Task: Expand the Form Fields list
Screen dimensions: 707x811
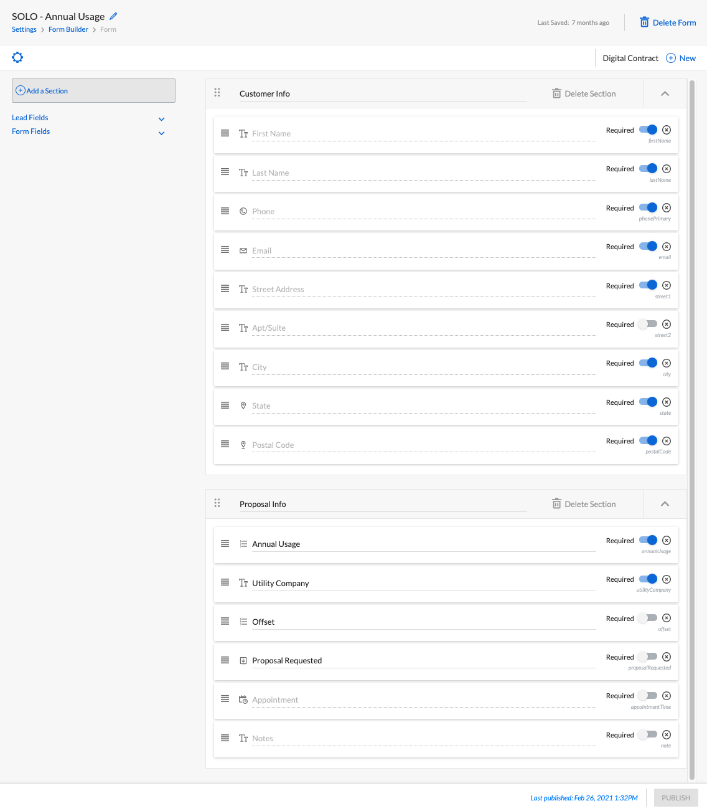Action: pyautogui.click(x=161, y=133)
